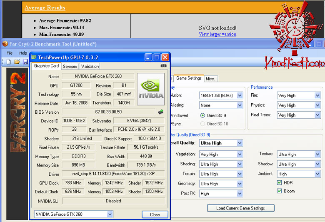Click the Average Results heading link

45,7
